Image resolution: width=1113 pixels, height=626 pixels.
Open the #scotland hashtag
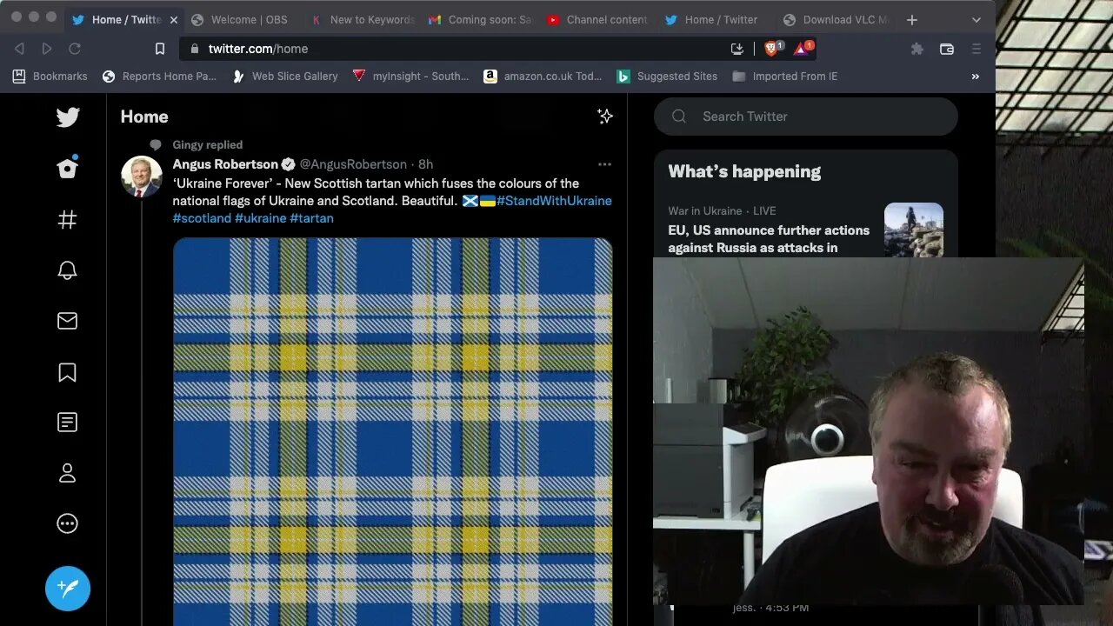(x=202, y=218)
